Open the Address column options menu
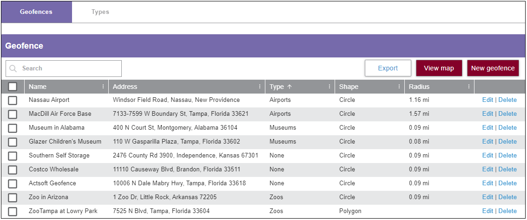The image size is (527, 220). click(260, 87)
